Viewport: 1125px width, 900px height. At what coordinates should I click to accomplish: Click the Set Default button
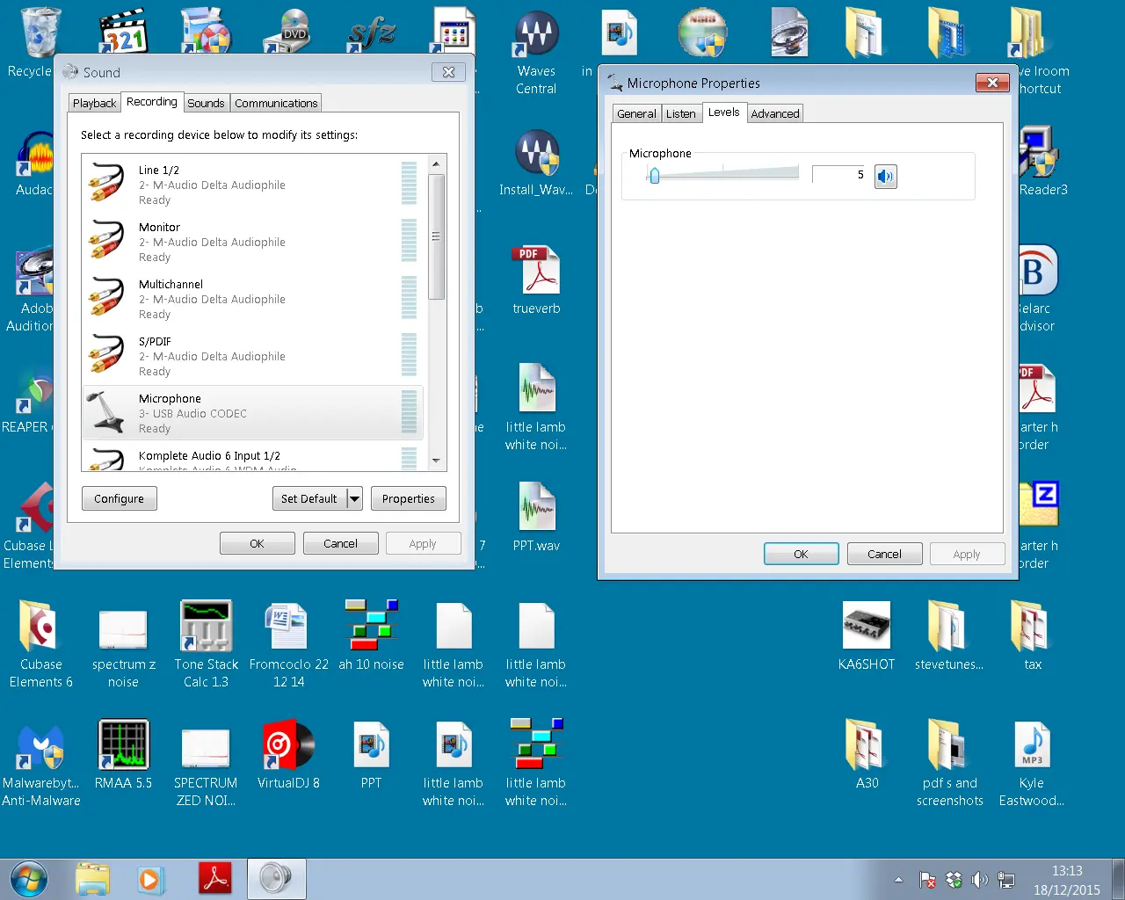[308, 498]
